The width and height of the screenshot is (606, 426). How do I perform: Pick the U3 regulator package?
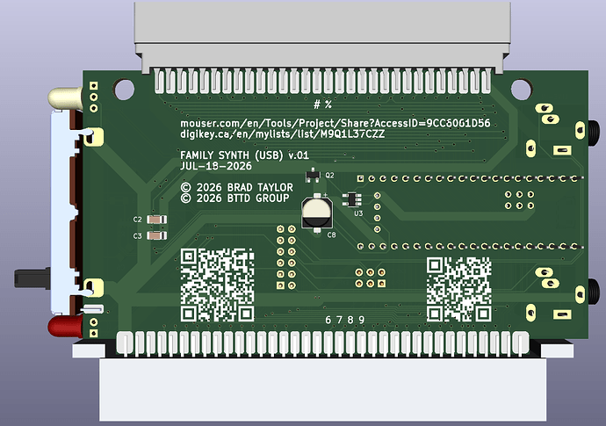click(351, 199)
